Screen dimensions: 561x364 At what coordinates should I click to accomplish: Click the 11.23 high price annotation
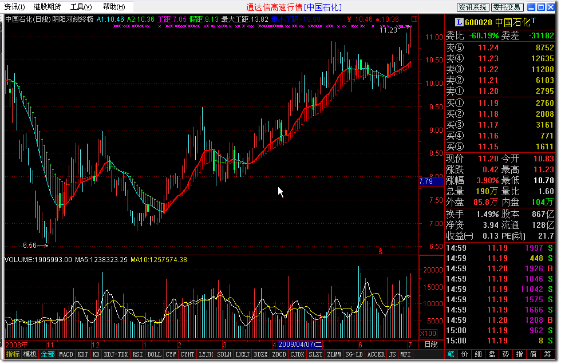(389, 30)
